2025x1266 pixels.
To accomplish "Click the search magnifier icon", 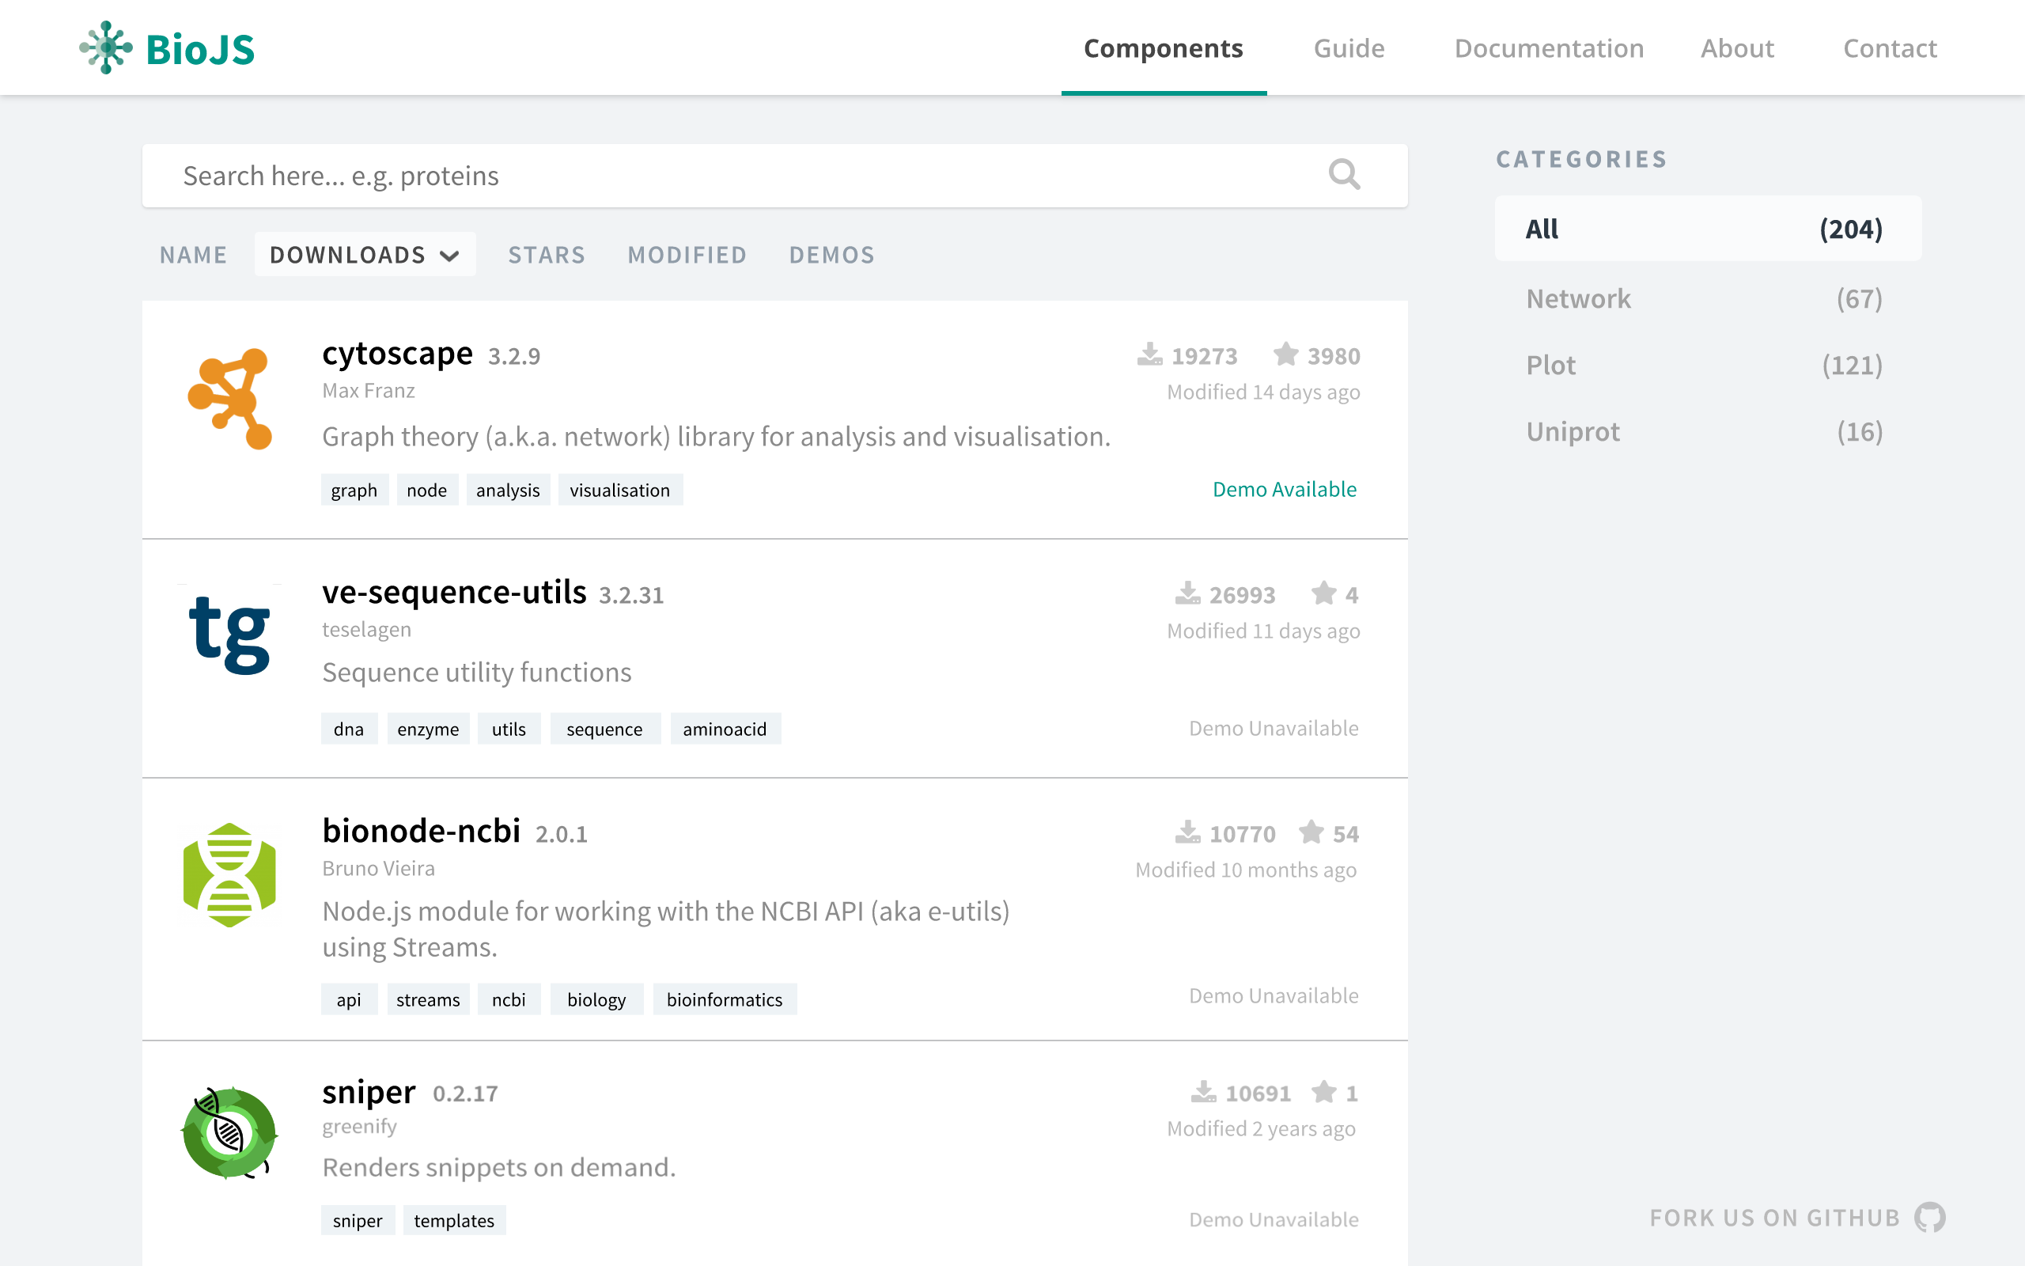I will pyautogui.click(x=1344, y=175).
